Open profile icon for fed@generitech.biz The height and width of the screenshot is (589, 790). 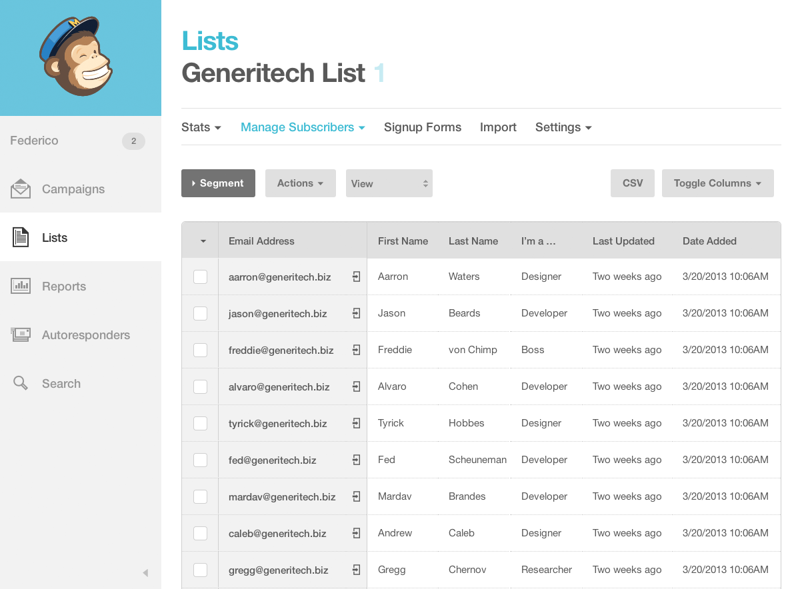[356, 460]
